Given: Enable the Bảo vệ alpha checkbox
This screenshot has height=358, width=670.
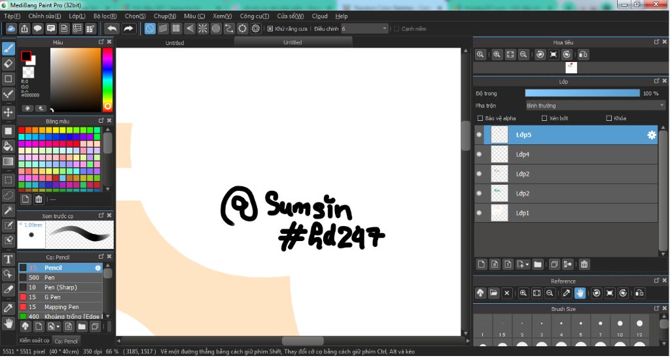Looking at the screenshot, I should point(481,118).
